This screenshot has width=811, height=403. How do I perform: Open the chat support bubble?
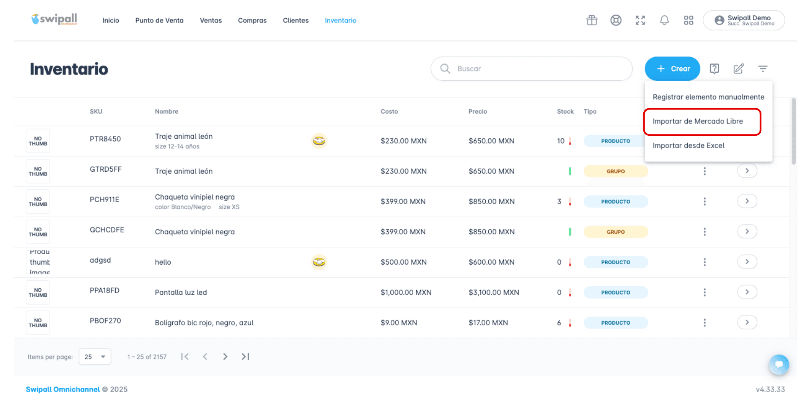(779, 365)
